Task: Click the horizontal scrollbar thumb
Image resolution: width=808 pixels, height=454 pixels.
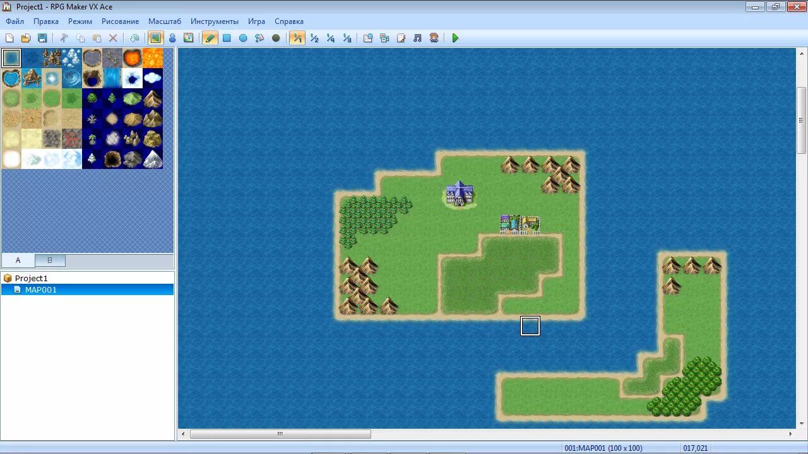Action: [x=280, y=434]
